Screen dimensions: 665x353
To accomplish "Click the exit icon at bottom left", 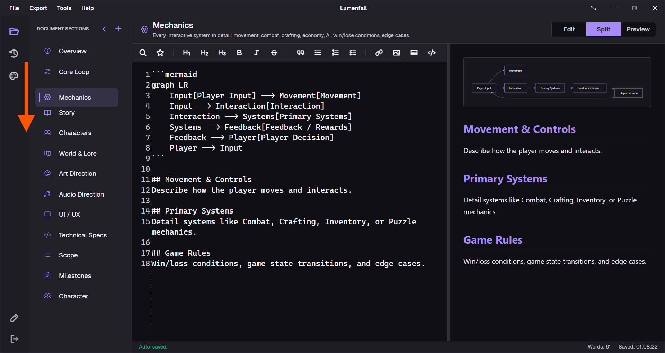I will tap(14, 339).
